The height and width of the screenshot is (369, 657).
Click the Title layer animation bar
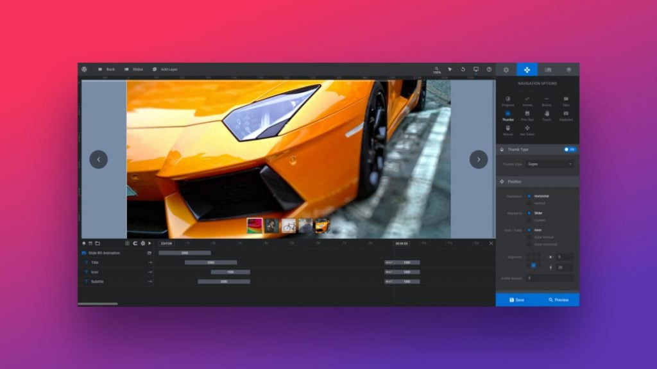210,263
